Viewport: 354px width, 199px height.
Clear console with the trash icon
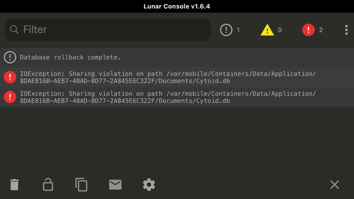coord(14,184)
